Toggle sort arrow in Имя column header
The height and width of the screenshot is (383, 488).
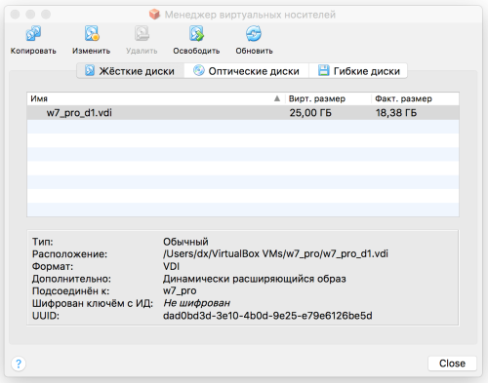point(277,98)
